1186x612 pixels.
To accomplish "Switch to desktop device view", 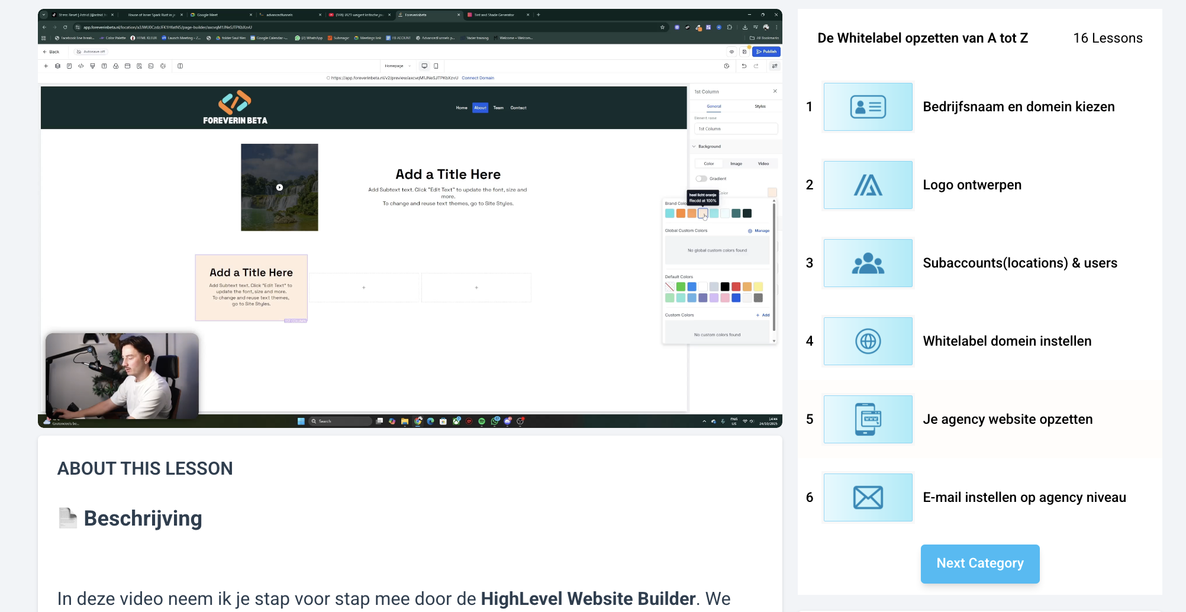I will pos(424,66).
